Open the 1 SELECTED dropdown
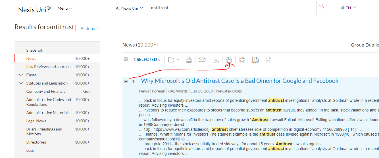This screenshot has width=379, height=158. 147,60
